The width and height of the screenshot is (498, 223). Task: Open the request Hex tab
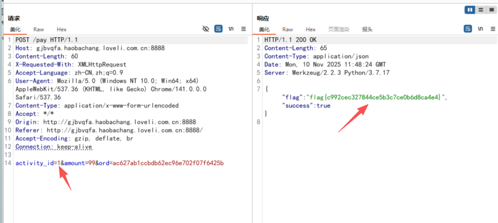[62, 30]
